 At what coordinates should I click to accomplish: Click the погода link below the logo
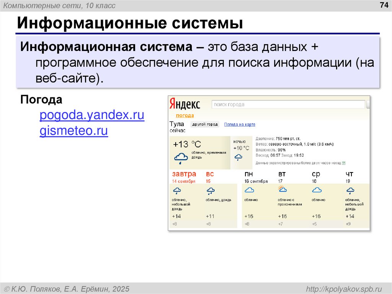coord(185,115)
